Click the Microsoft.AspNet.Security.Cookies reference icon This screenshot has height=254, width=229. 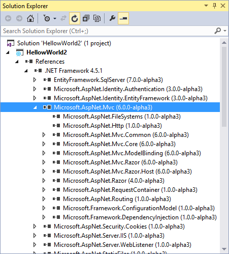coord(47,227)
